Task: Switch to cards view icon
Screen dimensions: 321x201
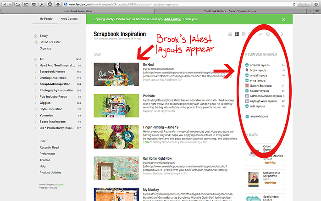Action: coord(244,34)
